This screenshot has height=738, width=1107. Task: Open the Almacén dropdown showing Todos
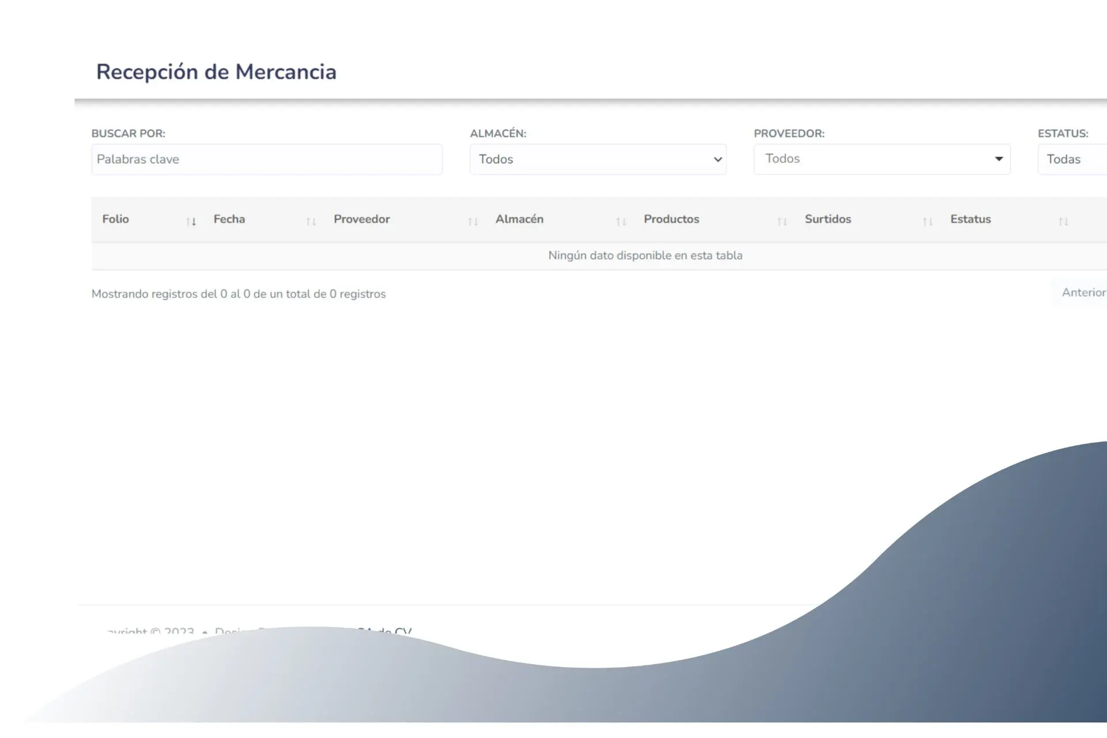pos(598,159)
